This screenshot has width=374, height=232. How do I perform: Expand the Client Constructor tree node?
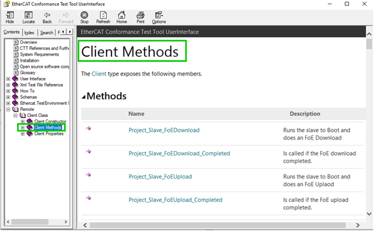click(x=23, y=122)
